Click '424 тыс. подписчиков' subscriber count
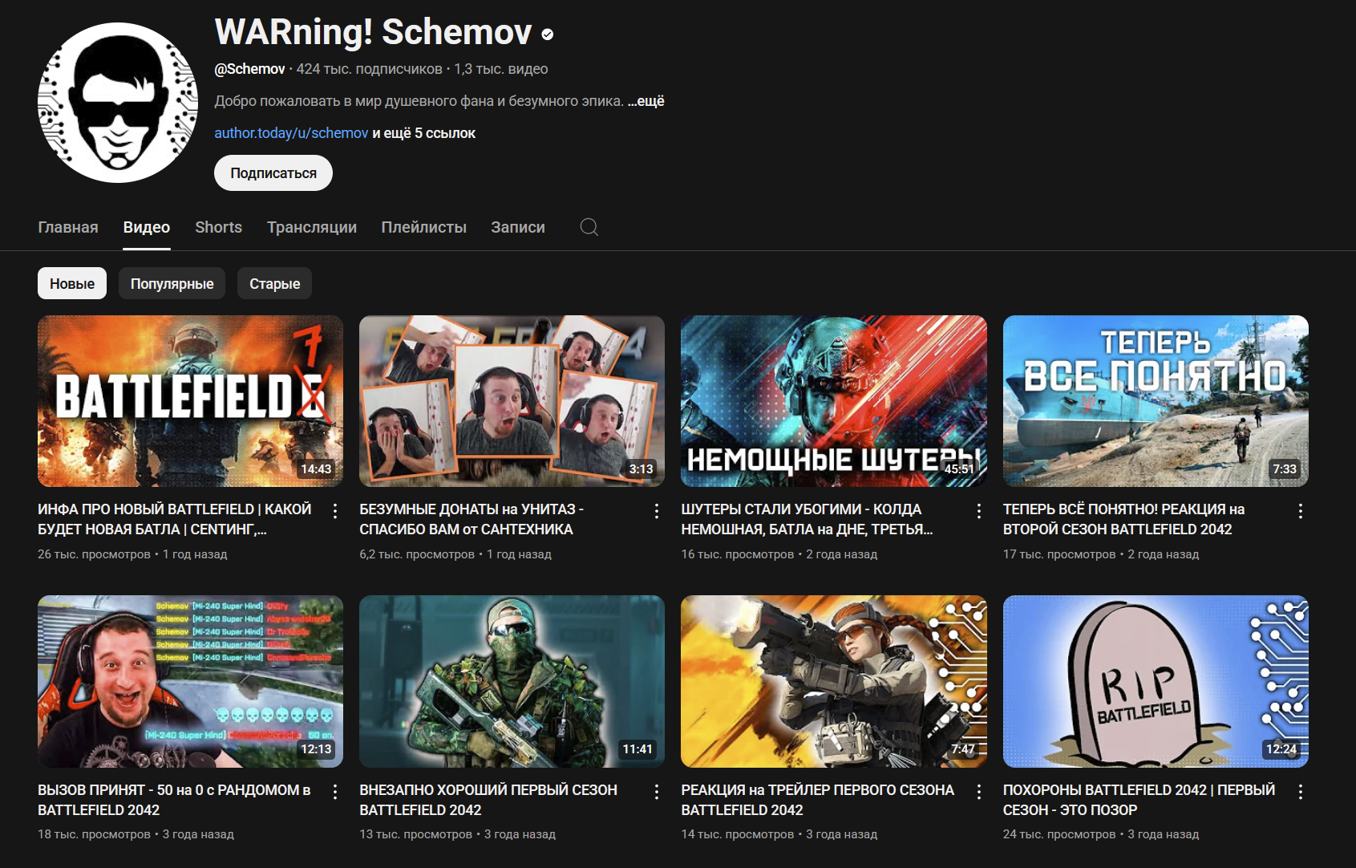The width and height of the screenshot is (1356, 868). click(370, 69)
